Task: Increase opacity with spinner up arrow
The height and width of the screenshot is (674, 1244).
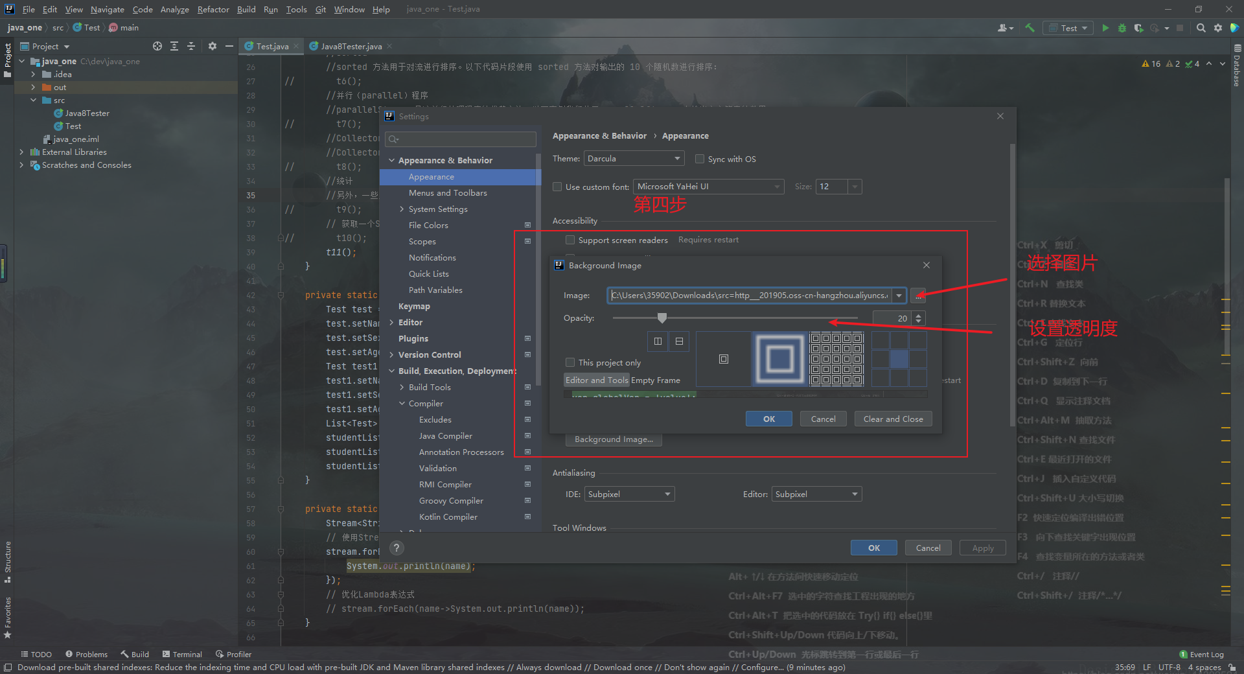Action: tap(919, 315)
